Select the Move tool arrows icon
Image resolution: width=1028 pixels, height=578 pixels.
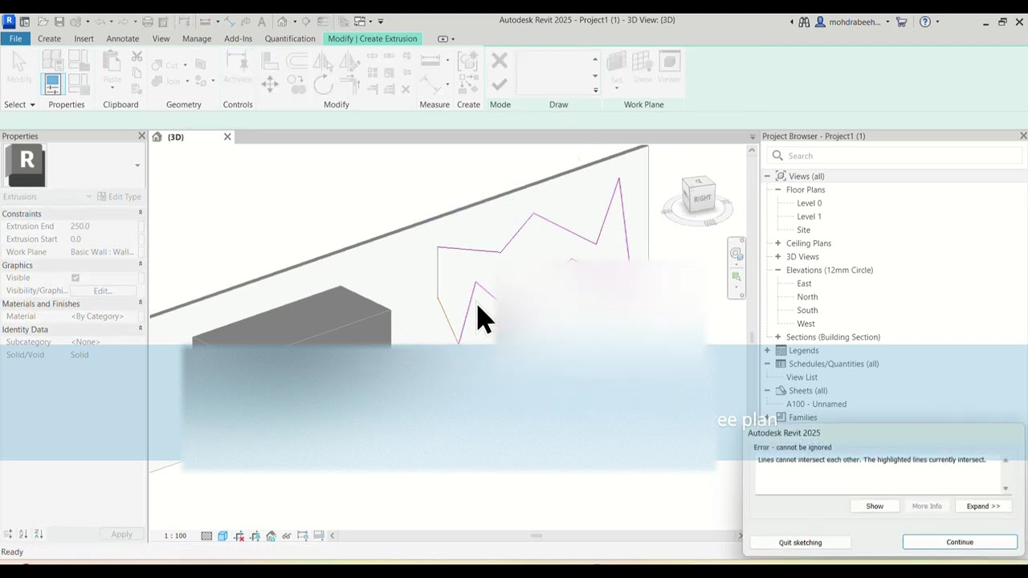click(270, 83)
